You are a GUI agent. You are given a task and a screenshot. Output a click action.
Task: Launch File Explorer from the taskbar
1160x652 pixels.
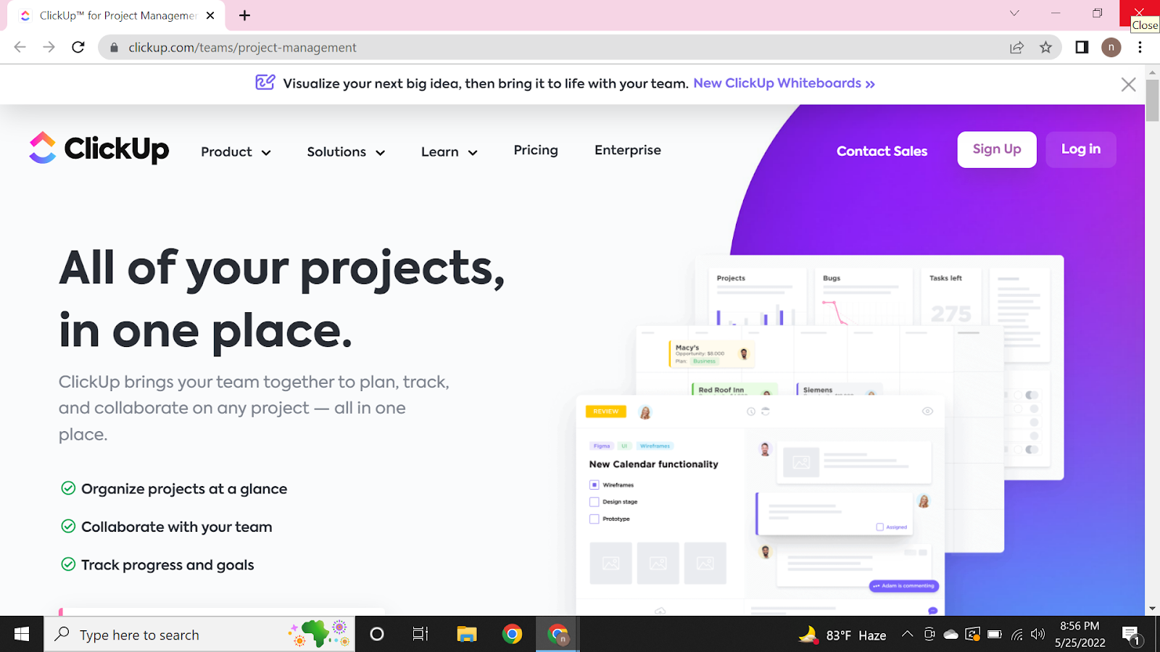point(466,635)
